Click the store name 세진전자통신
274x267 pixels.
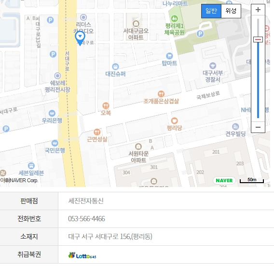click(86, 201)
